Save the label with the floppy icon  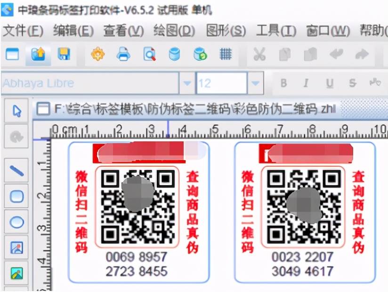pyautogui.click(x=64, y=54)
